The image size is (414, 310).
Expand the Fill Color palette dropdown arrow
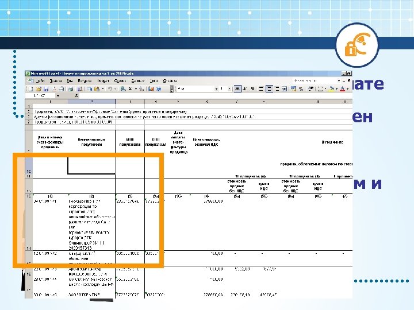(x=336, y=89)
